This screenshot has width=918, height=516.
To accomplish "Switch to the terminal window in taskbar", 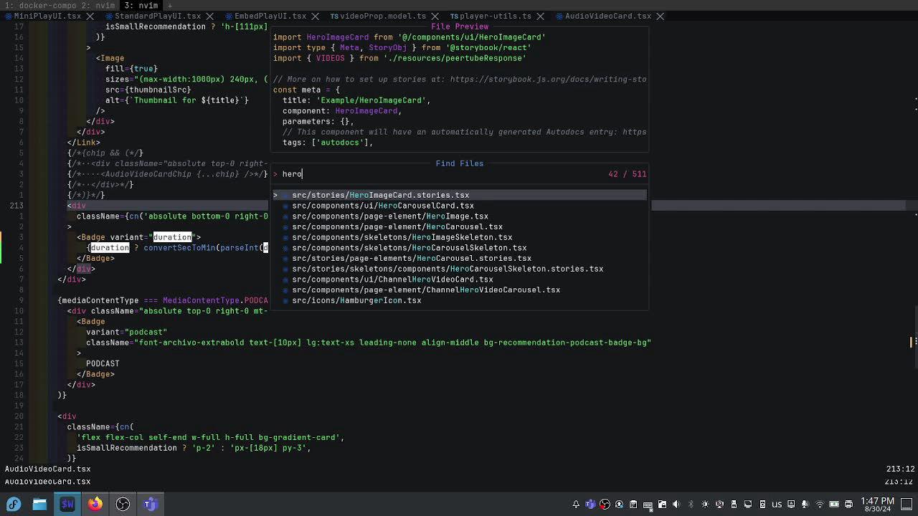I will click(x=67, y=504).
